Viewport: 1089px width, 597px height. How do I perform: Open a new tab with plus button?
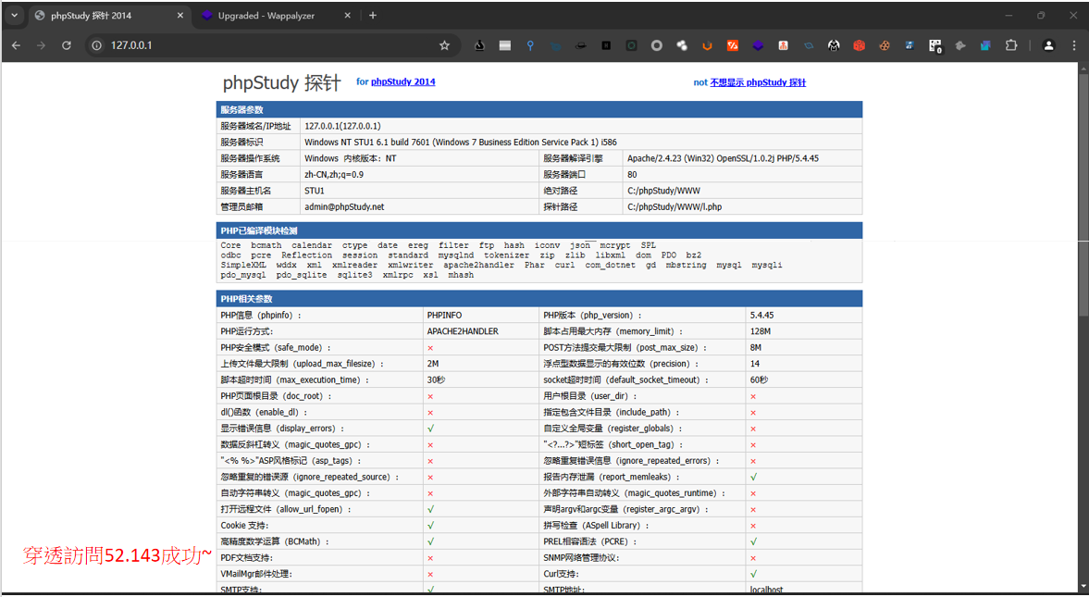click(373, 16)
